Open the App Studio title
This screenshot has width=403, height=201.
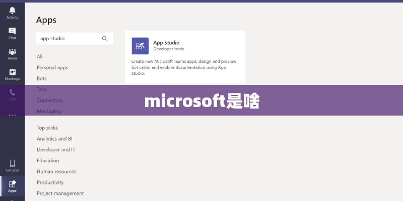[x=166, y=43]
